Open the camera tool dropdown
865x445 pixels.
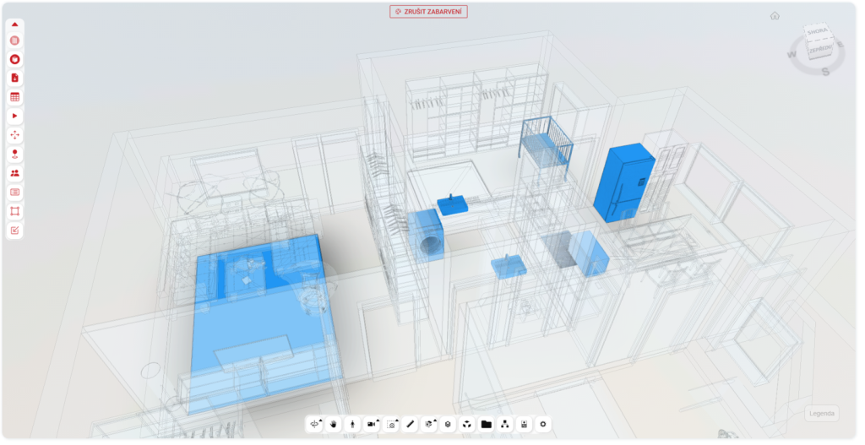click(x=372, y=425)
